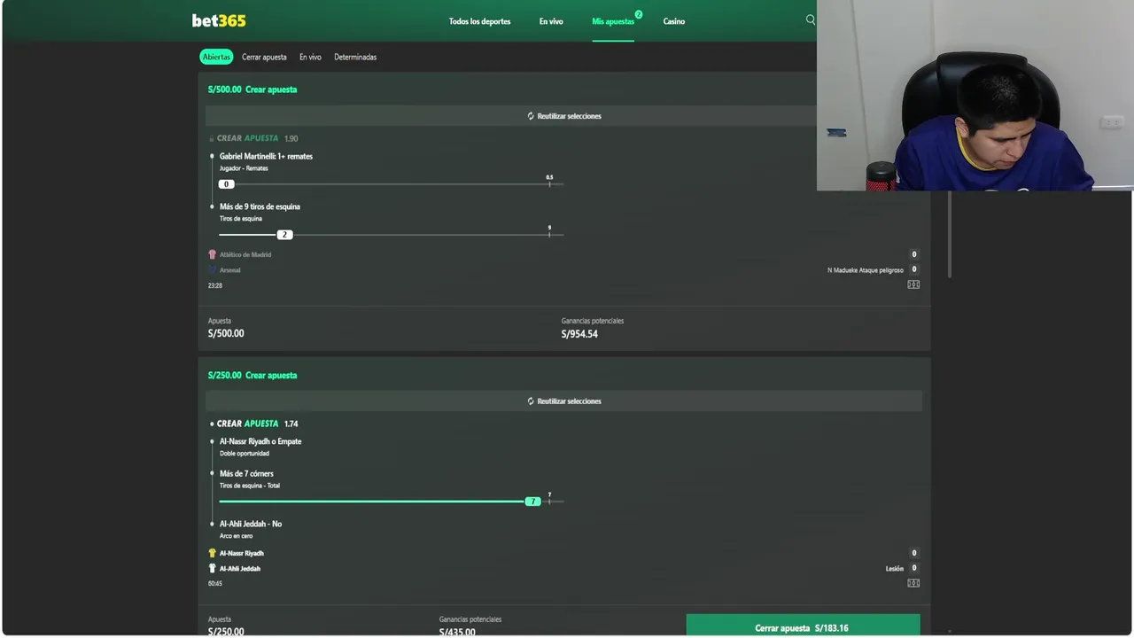
Task: Switch to En vivo bets tab
Action: click(x=310, y=57)
